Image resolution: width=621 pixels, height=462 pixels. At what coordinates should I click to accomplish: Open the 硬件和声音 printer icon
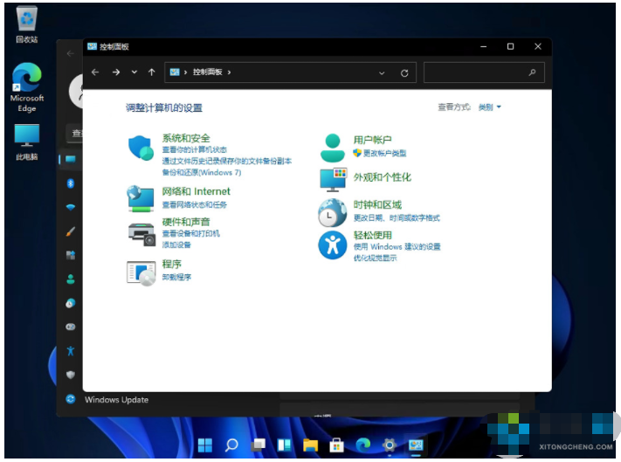[x=141, y=232]
